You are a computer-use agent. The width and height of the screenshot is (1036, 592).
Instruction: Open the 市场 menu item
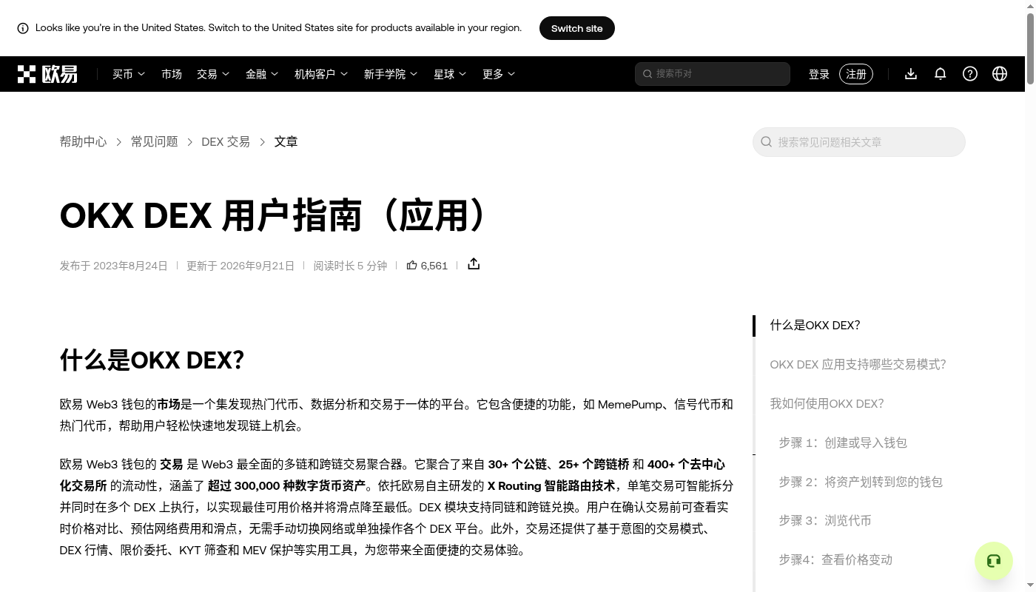(172, 74)
